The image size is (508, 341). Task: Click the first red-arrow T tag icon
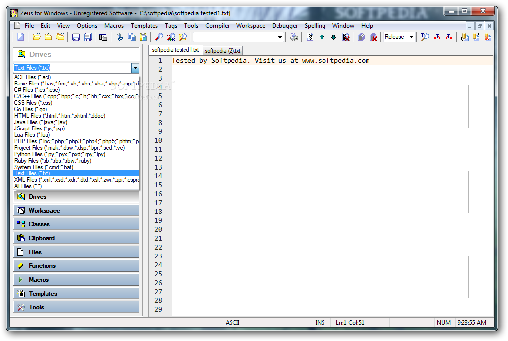pos(437,37)
